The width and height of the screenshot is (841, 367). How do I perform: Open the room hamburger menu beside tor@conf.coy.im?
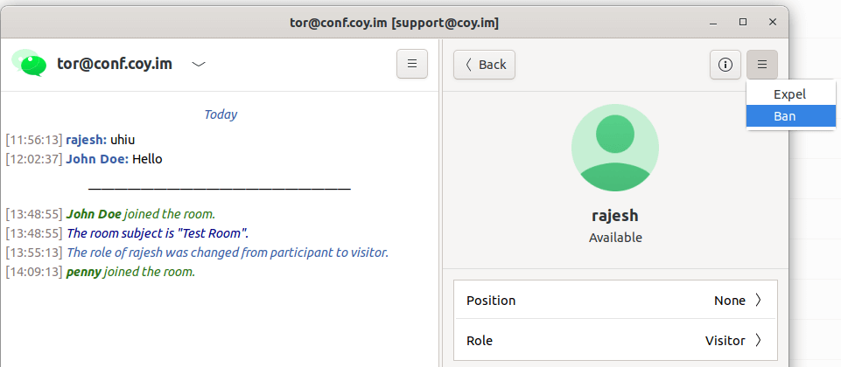coord(412,64)
